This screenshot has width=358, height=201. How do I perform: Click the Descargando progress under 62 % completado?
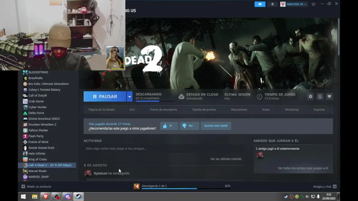click(x=154, y=101)
